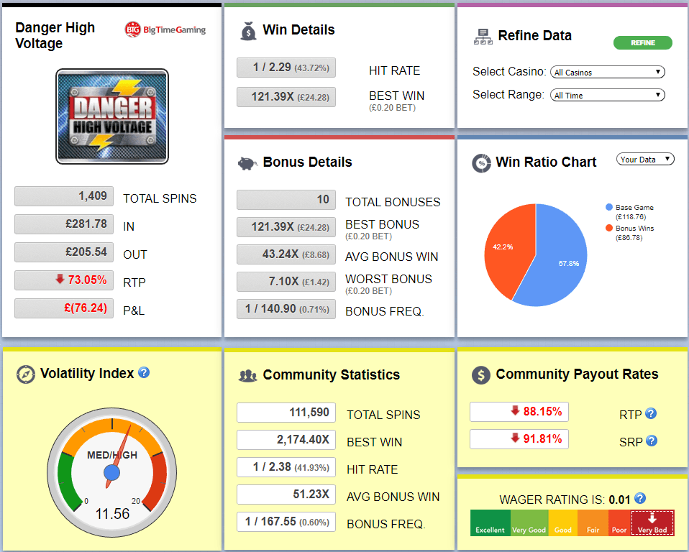Click the Fair rating segment
The width and height of the screenshot is (689, 552).
coord(593,523)
